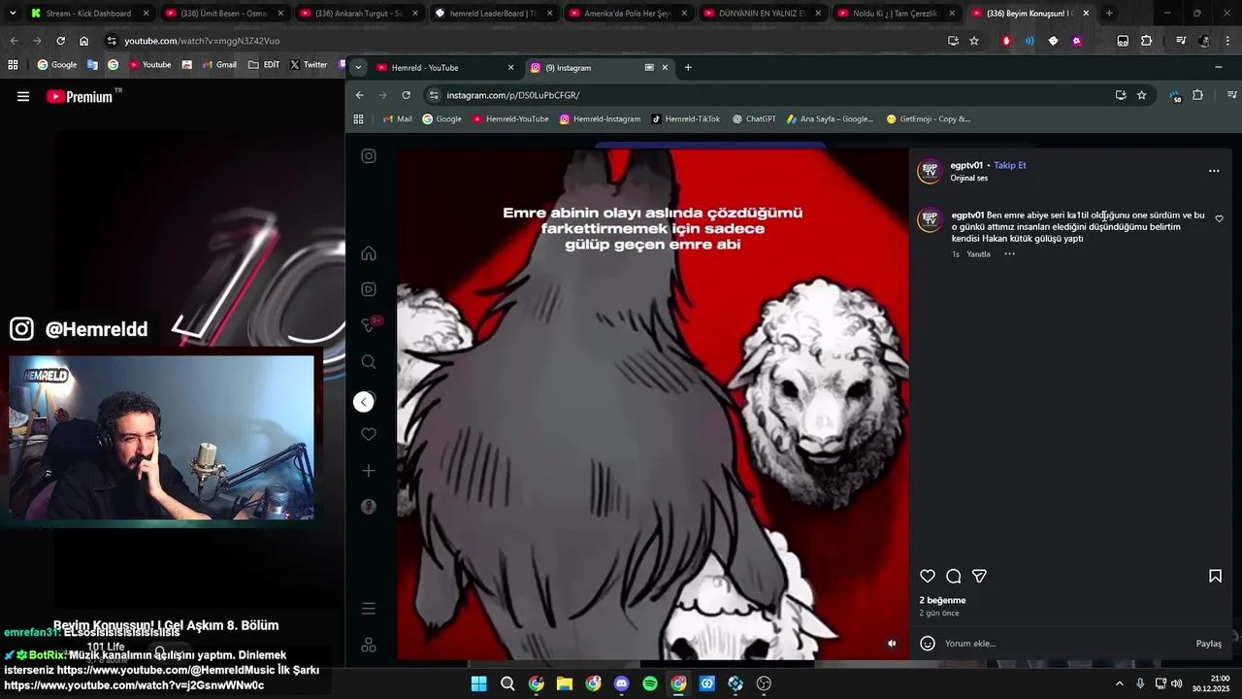This screenshot has height=699, width=1242.
Task: Click '2 beğenme' likes count
Action: click(942, 600)
